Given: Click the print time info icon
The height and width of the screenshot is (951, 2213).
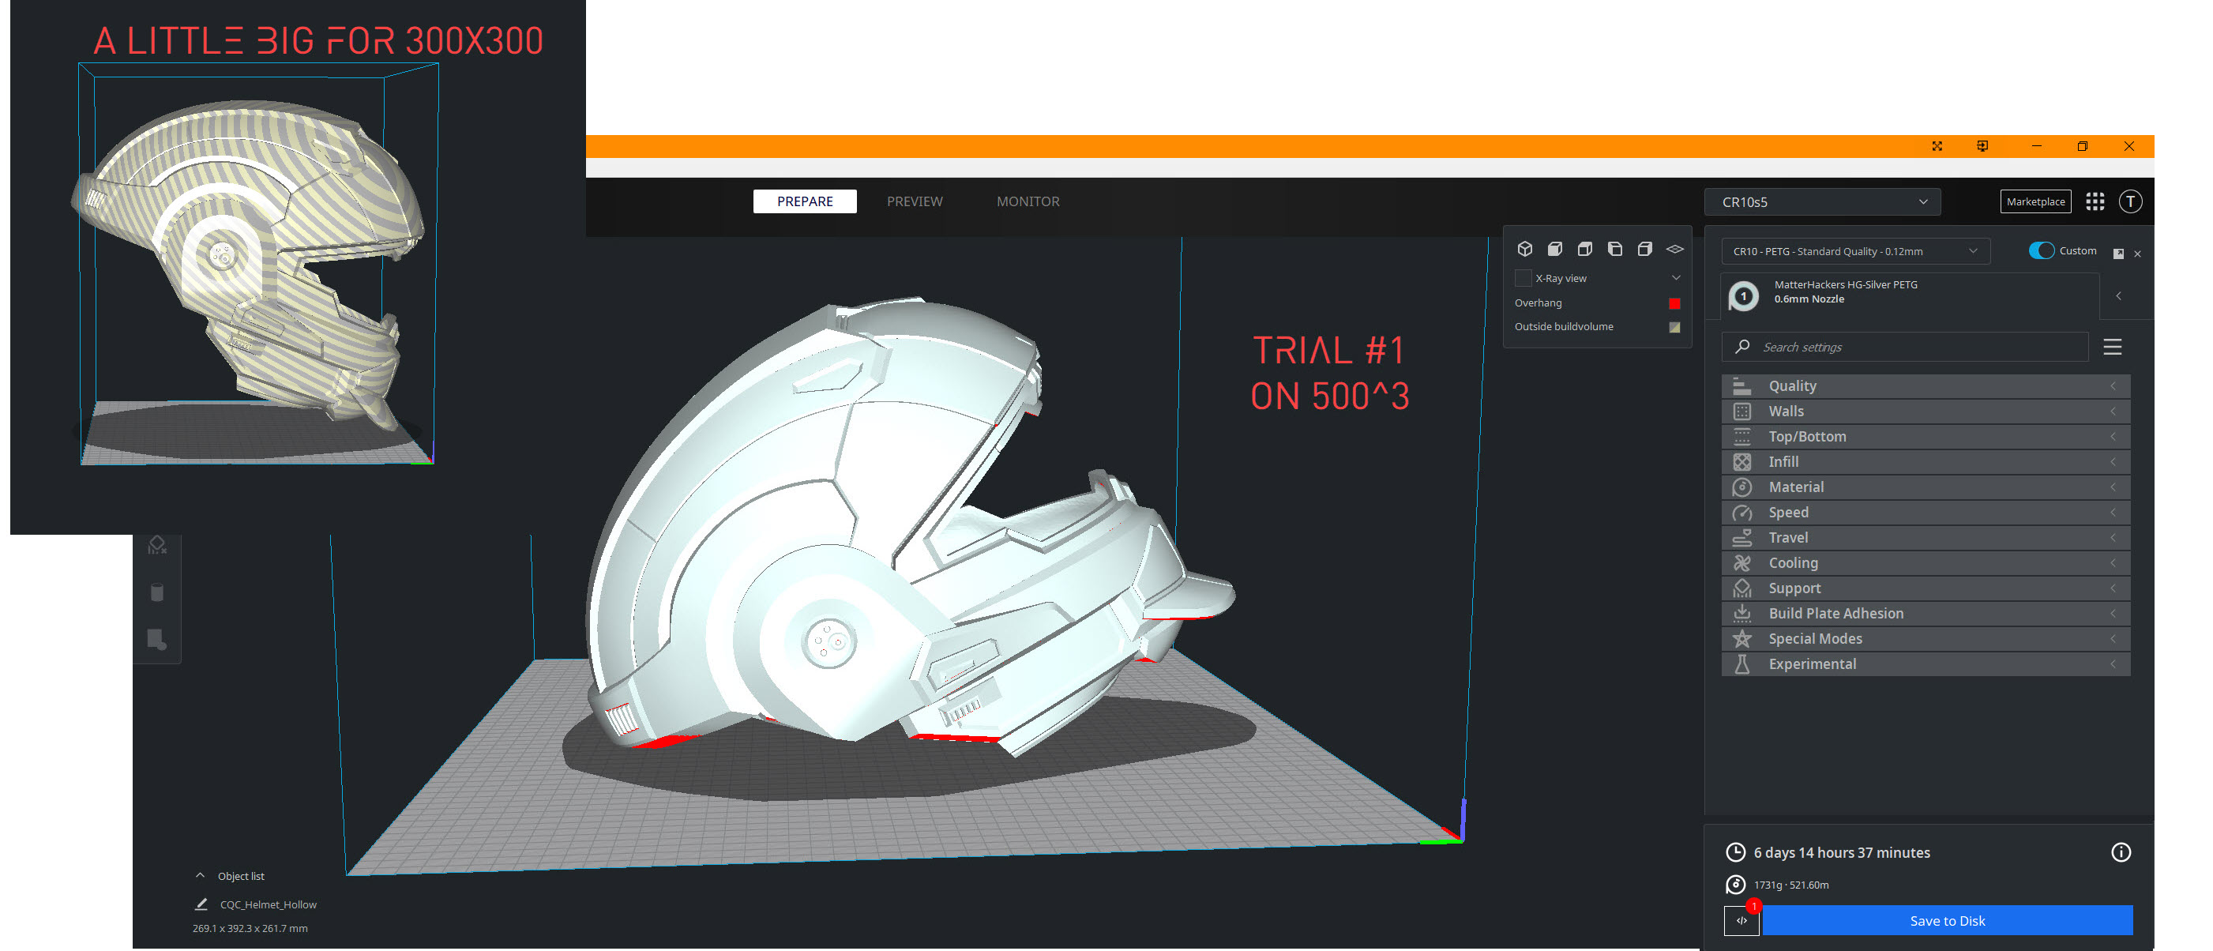Looking at the screenshot, I should click(2121, 852).
